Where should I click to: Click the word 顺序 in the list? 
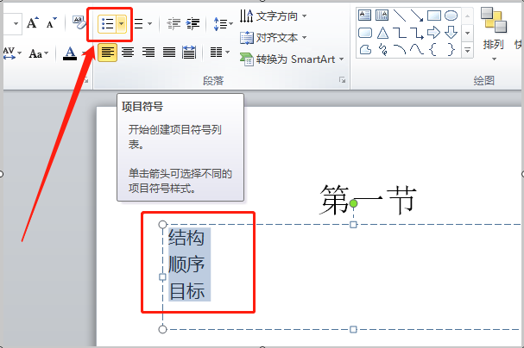click(186, 264)
